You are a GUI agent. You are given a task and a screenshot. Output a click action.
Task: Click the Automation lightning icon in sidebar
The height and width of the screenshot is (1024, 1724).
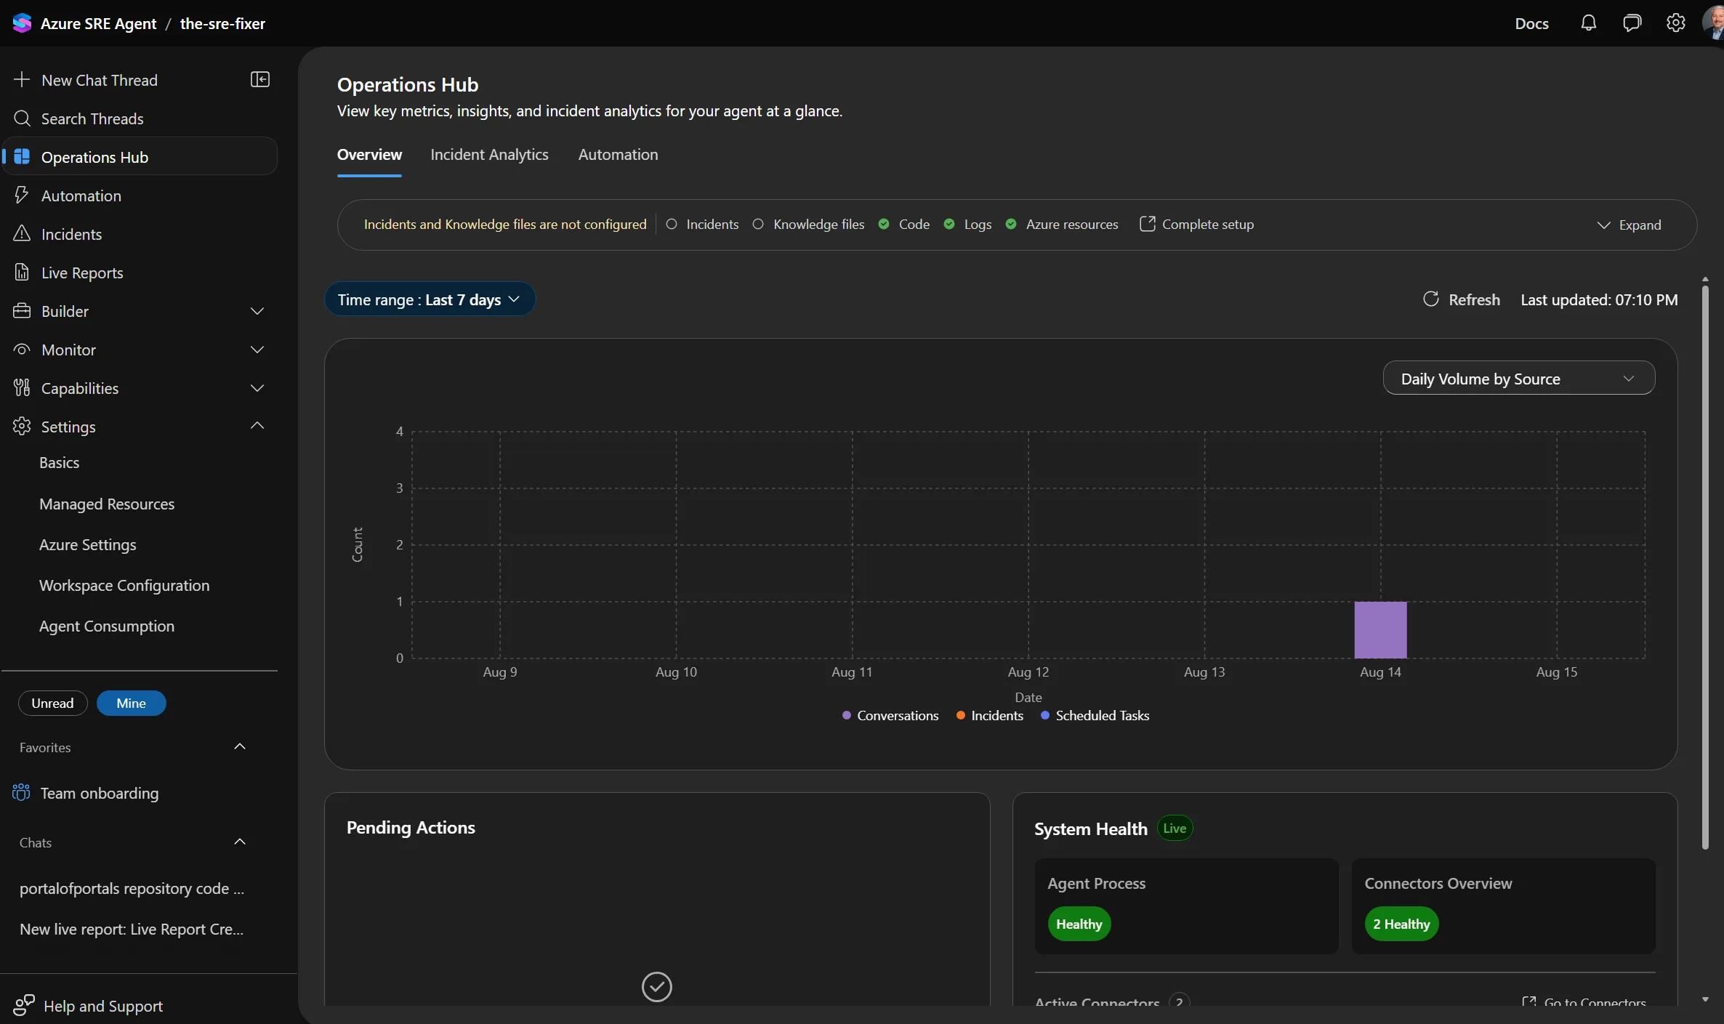[22, 195]
